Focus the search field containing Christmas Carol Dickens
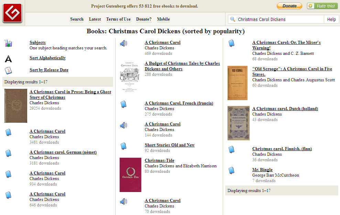The image size is (340, 215). tap(276, 19)
